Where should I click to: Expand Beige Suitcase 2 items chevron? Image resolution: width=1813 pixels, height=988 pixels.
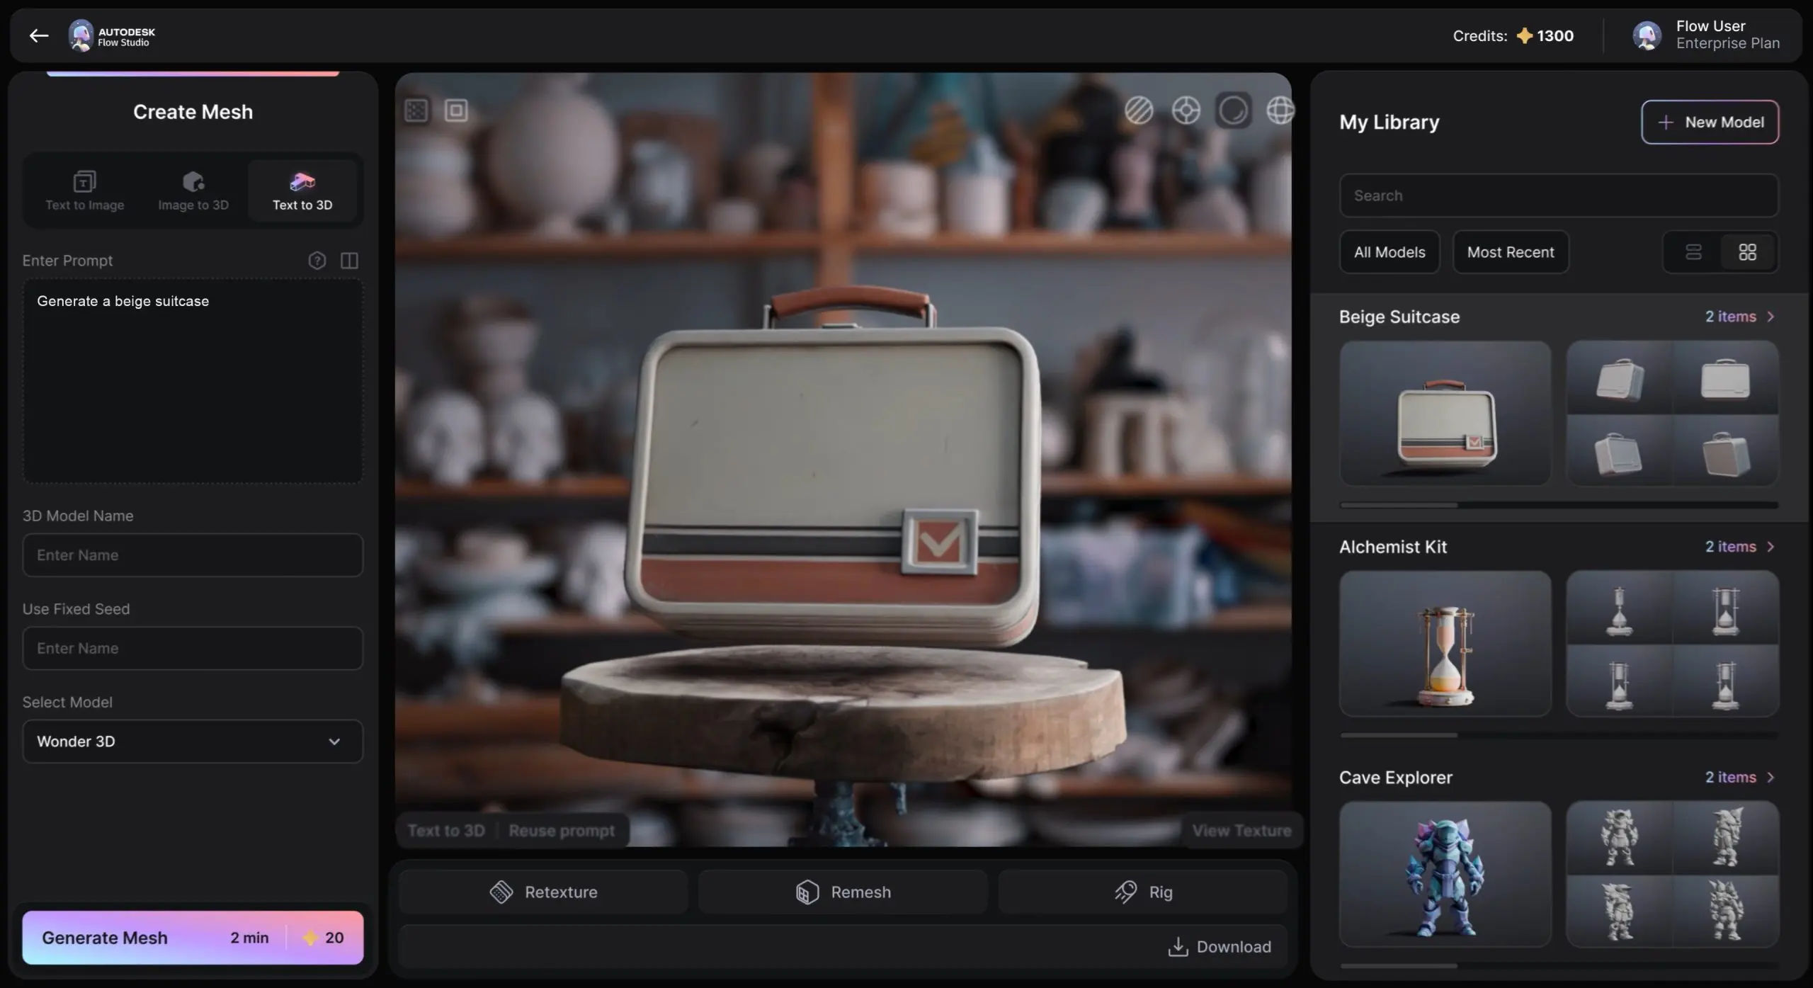[x=1771, y=317]
